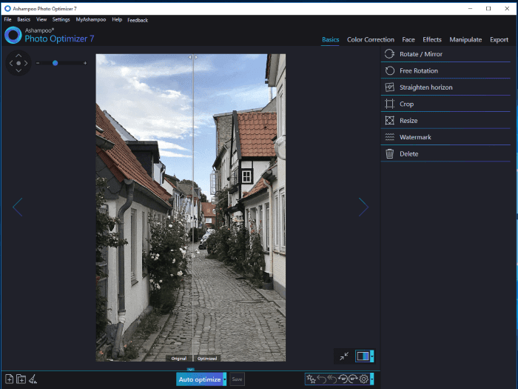The image size is (518, 389).
Task: Go to next image arrow
Action: pyautogui.click(x=363, y=207)
